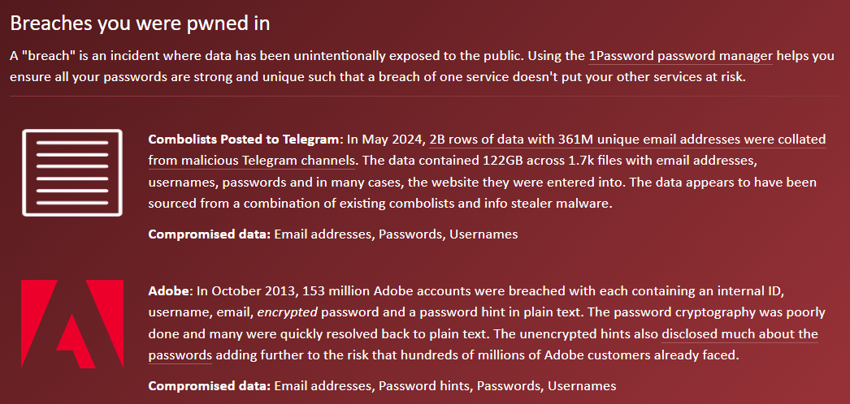
Task: Open the 1Password password manager link
Action: pyautogui.click(x=680, y=56)
